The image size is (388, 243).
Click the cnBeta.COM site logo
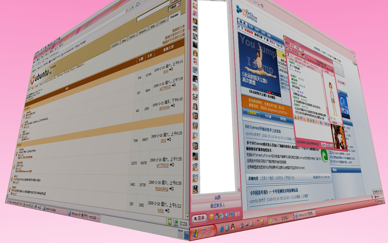(246, 14)
